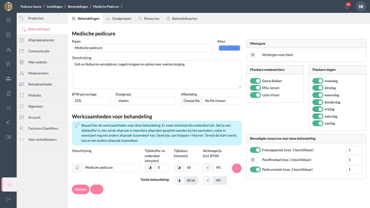Switch to the Doelgroepen tab

click(119, 18)
